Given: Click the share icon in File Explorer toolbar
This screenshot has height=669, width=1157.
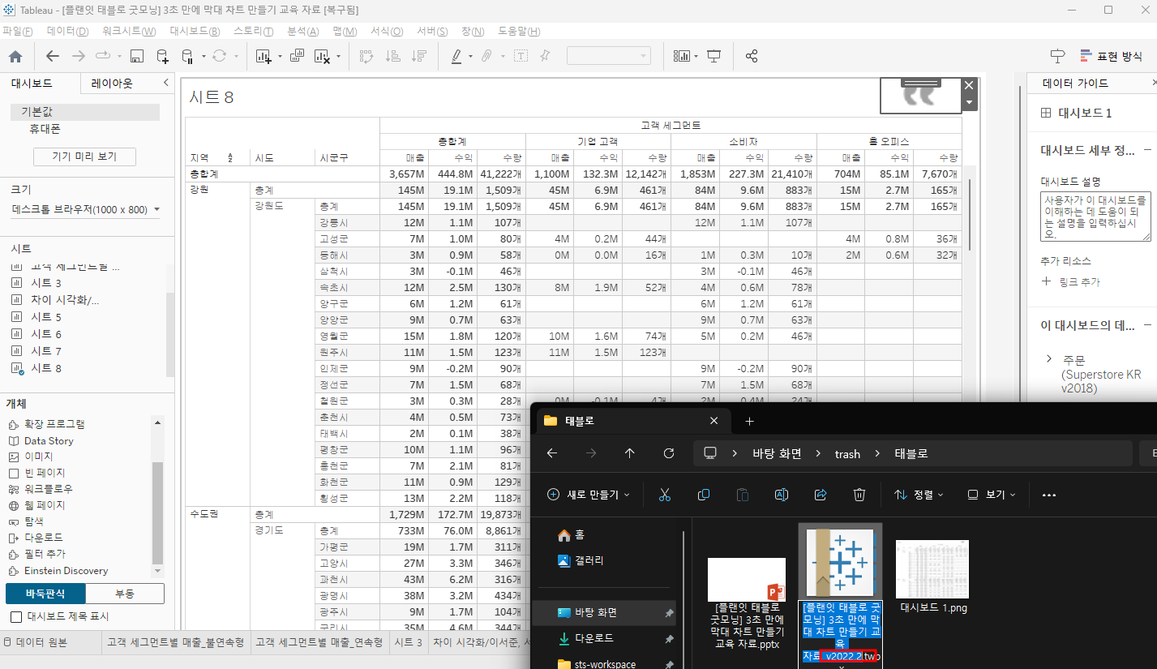Looking at the screenshot, I should 821,495.
